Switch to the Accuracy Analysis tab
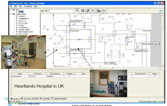Viewport: 167px width, 106px height. click(29, 98)
